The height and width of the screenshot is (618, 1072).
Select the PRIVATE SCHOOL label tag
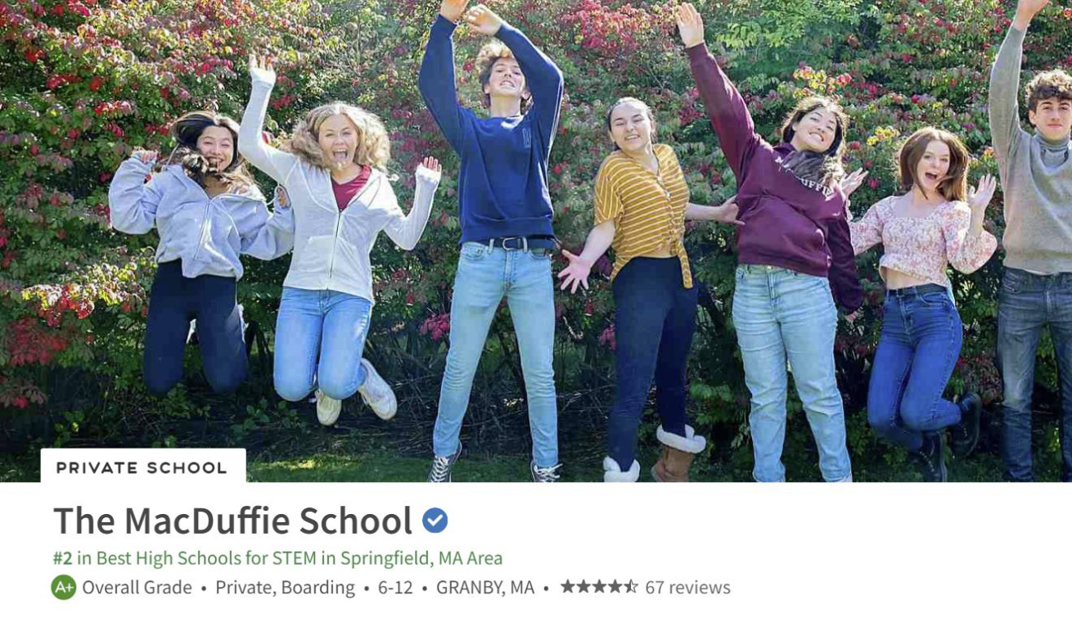click(142, 468)
